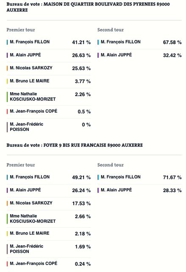Click Jean-Frédéric POISSON 0 % entry

(x=49, y=127)
